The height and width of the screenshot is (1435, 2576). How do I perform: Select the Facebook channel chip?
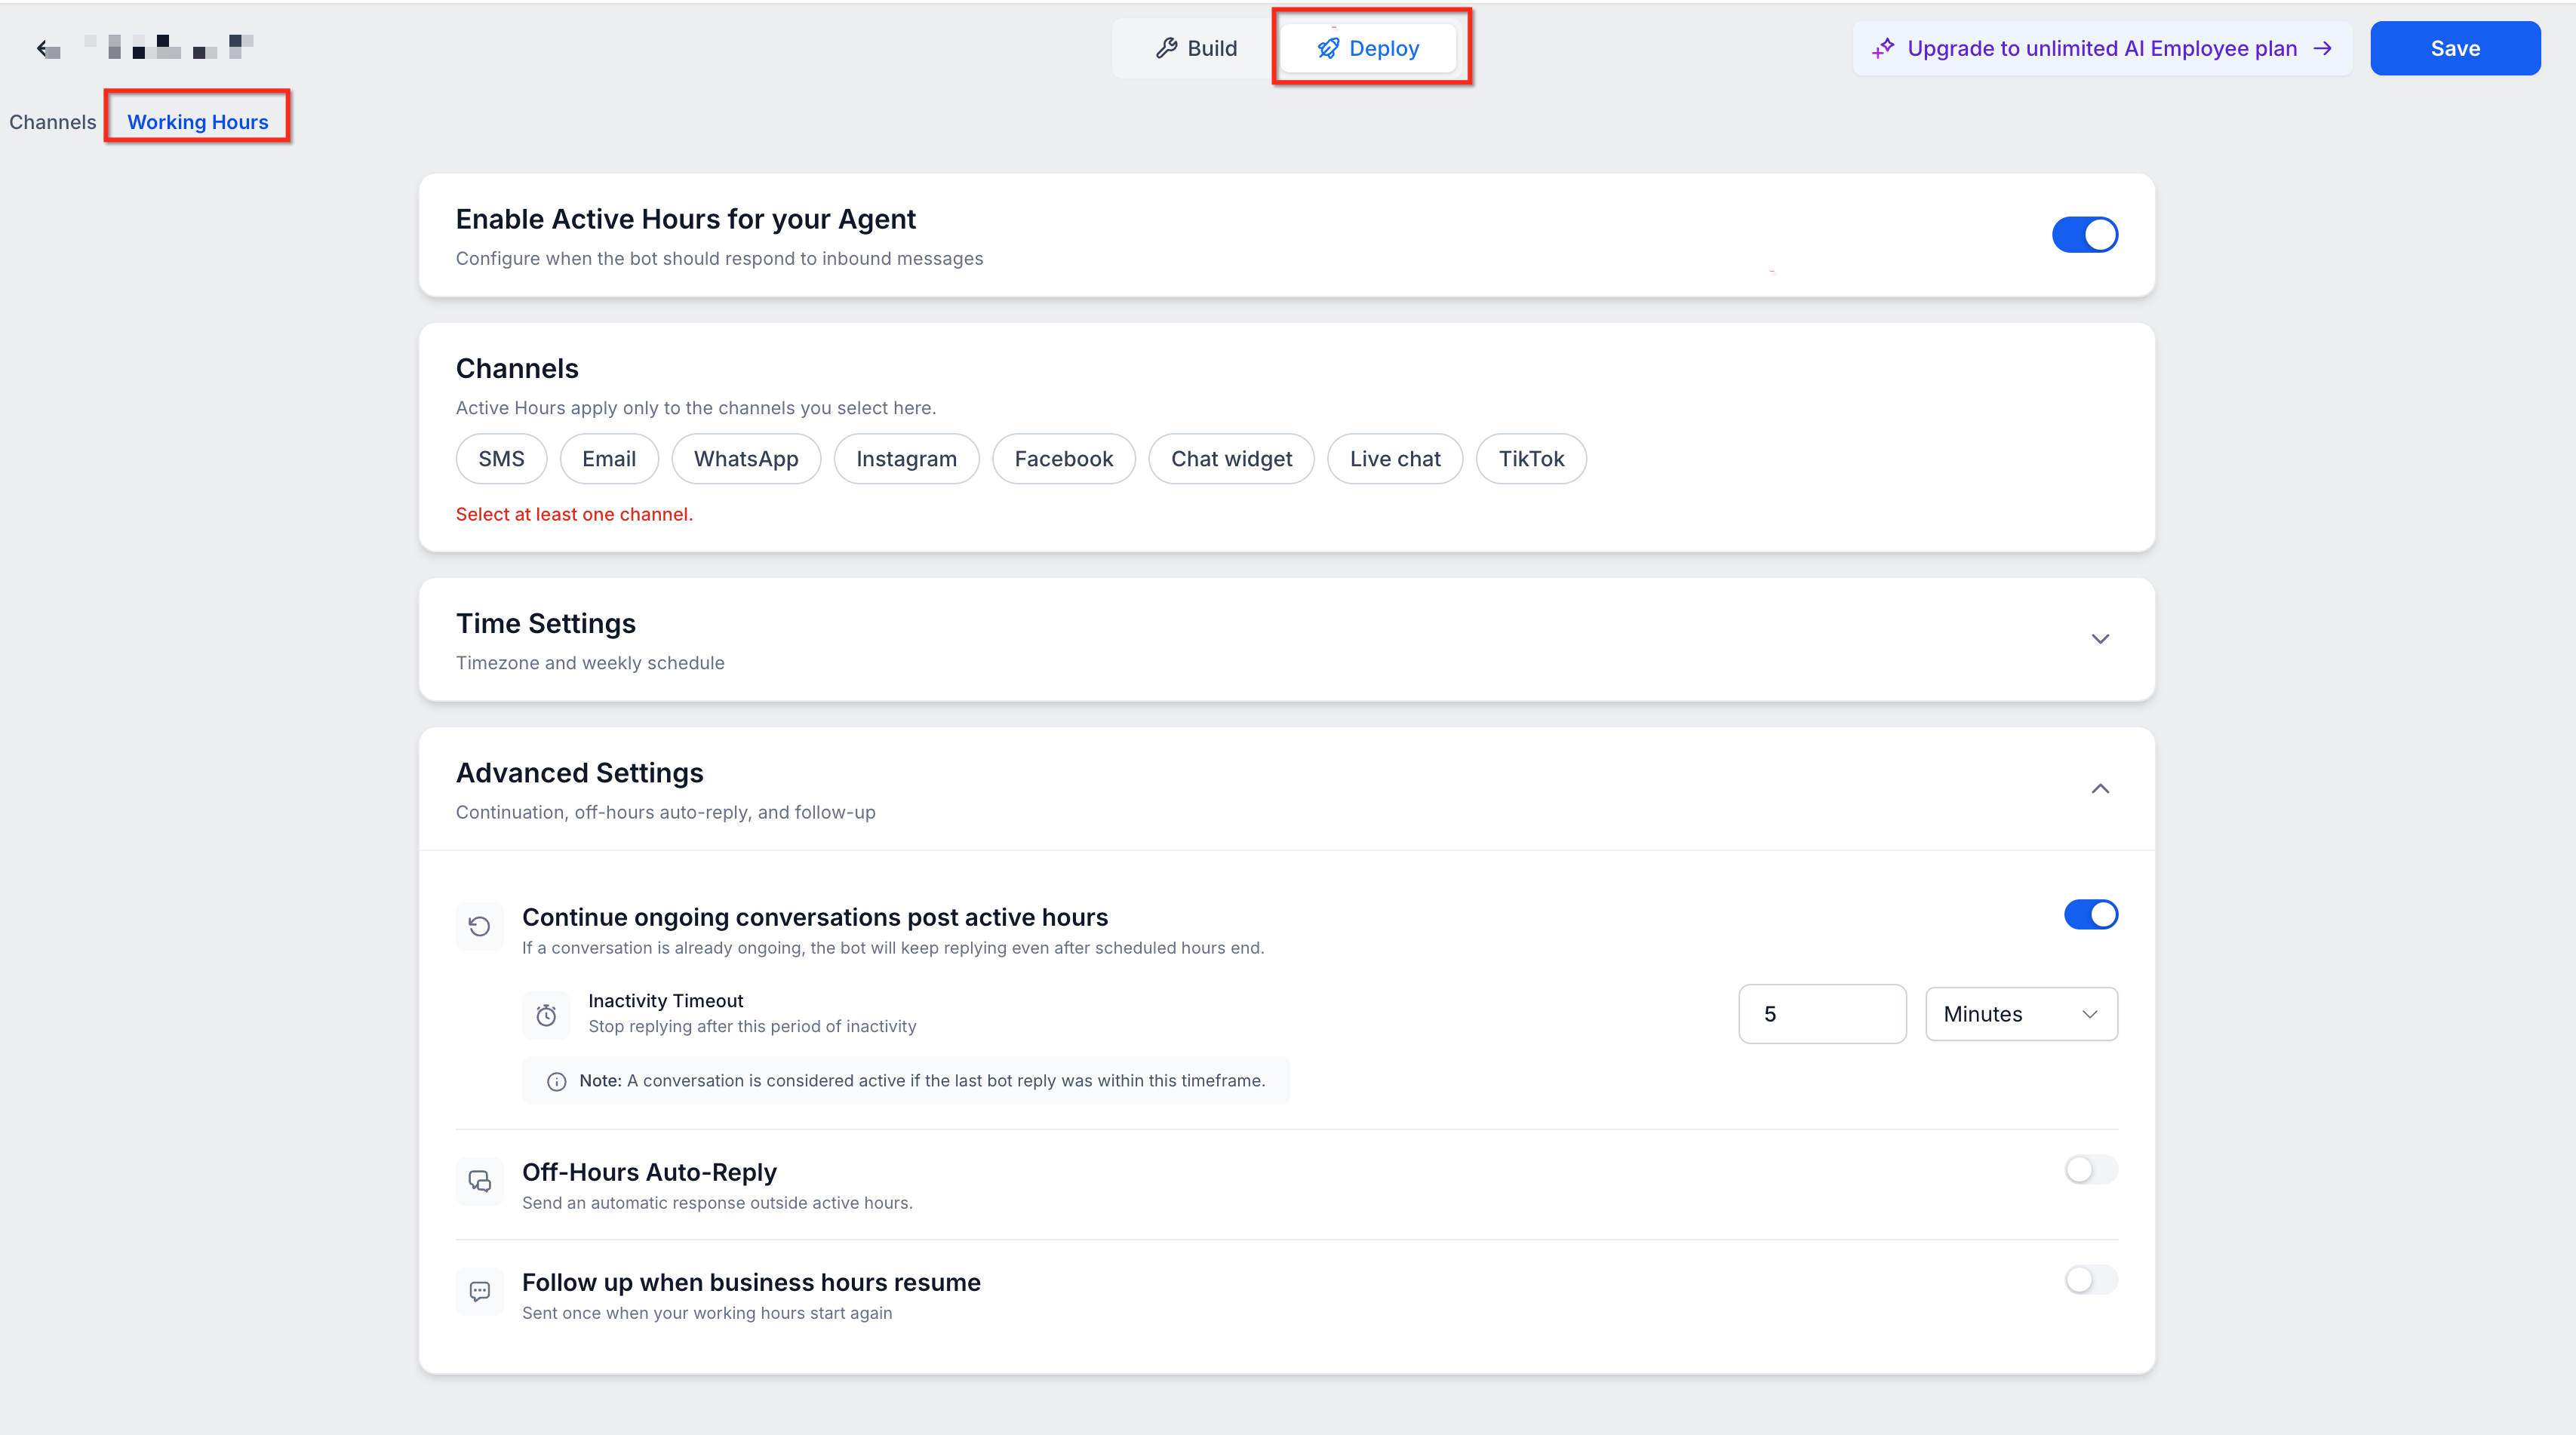[x=1063, y=459]
